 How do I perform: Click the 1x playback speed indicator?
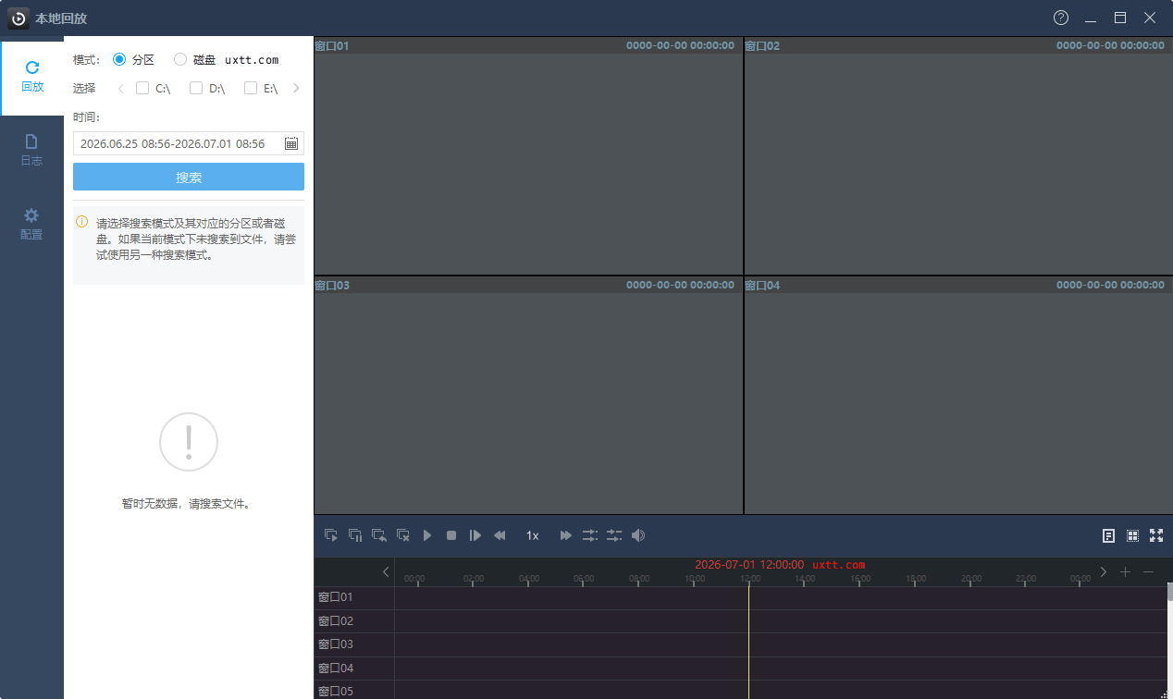tap(533, 535)
